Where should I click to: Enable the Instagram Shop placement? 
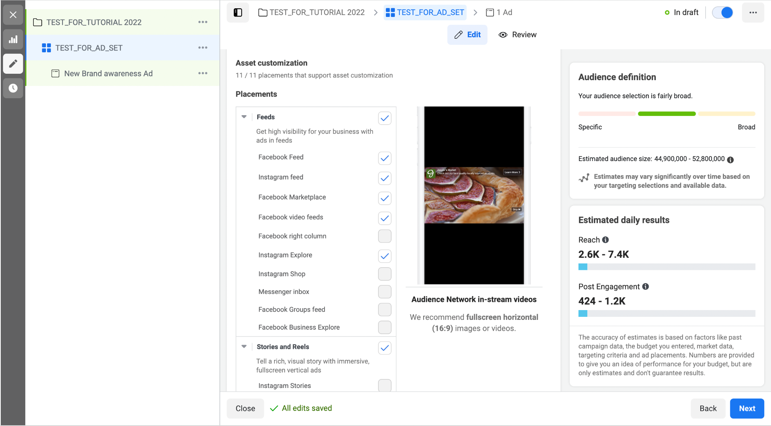pyautogui.click(x=384, y=274)
